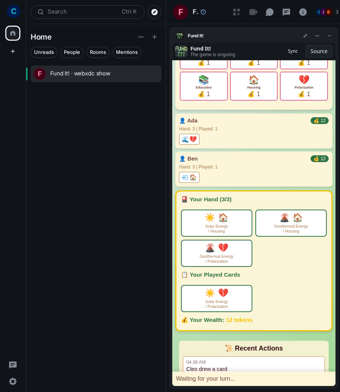Select Geothermal Energy / Housing card in hand

coord(291,223)
